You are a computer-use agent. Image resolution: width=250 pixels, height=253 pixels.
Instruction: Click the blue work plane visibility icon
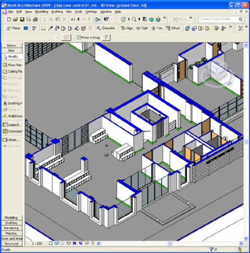26,28
